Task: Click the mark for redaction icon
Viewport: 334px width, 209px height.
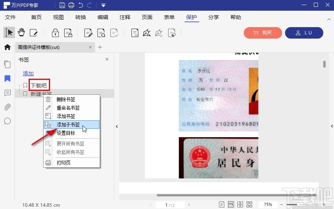Action: (88, 33)
